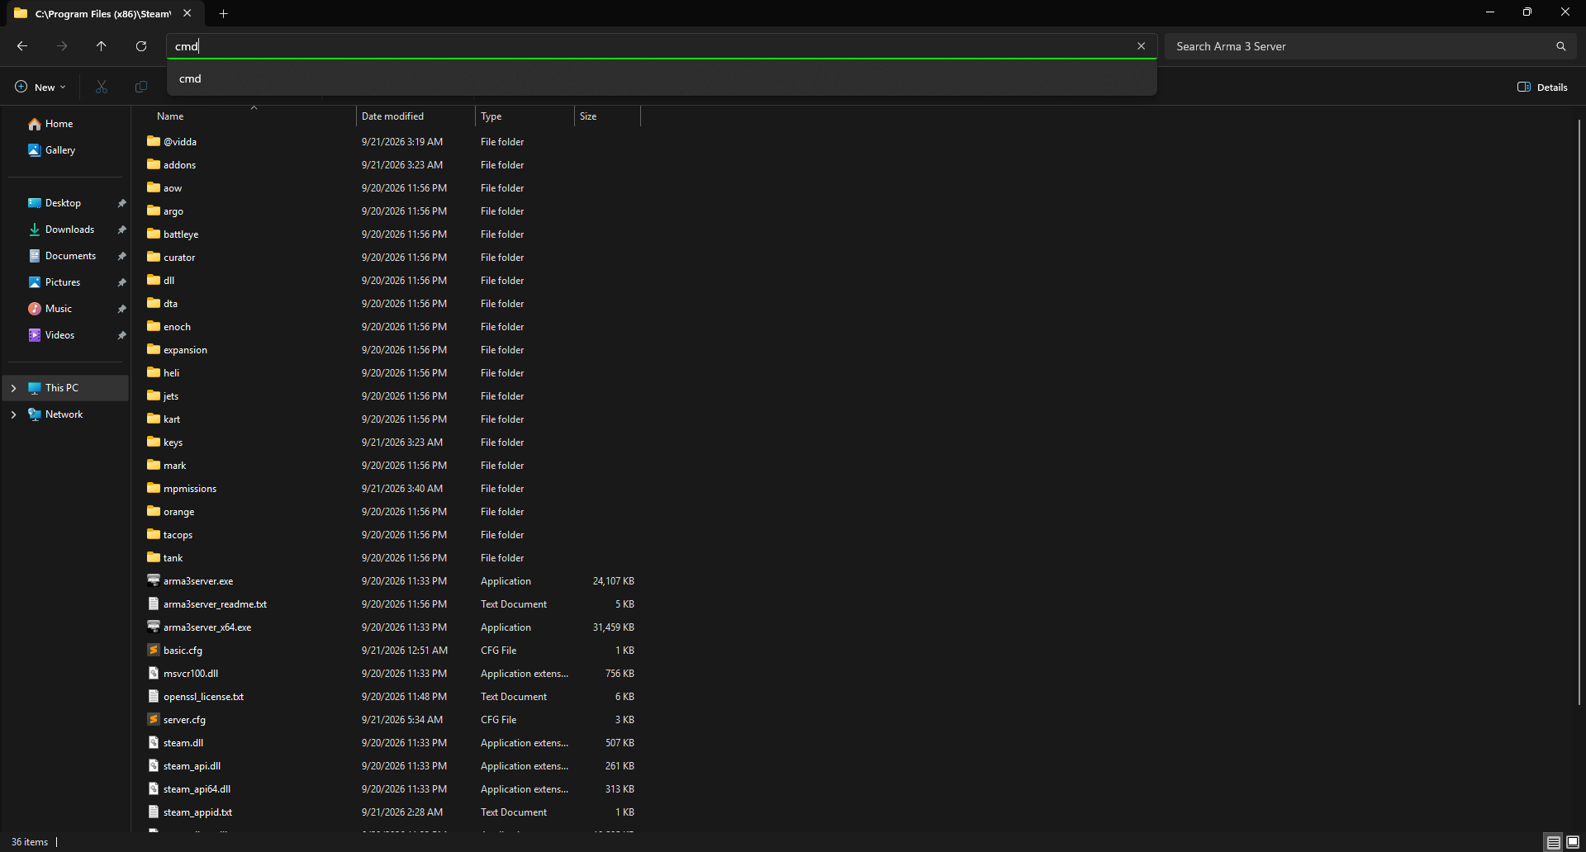
Task: Select the basic.cfg file icon
Action: pos(154,650)
